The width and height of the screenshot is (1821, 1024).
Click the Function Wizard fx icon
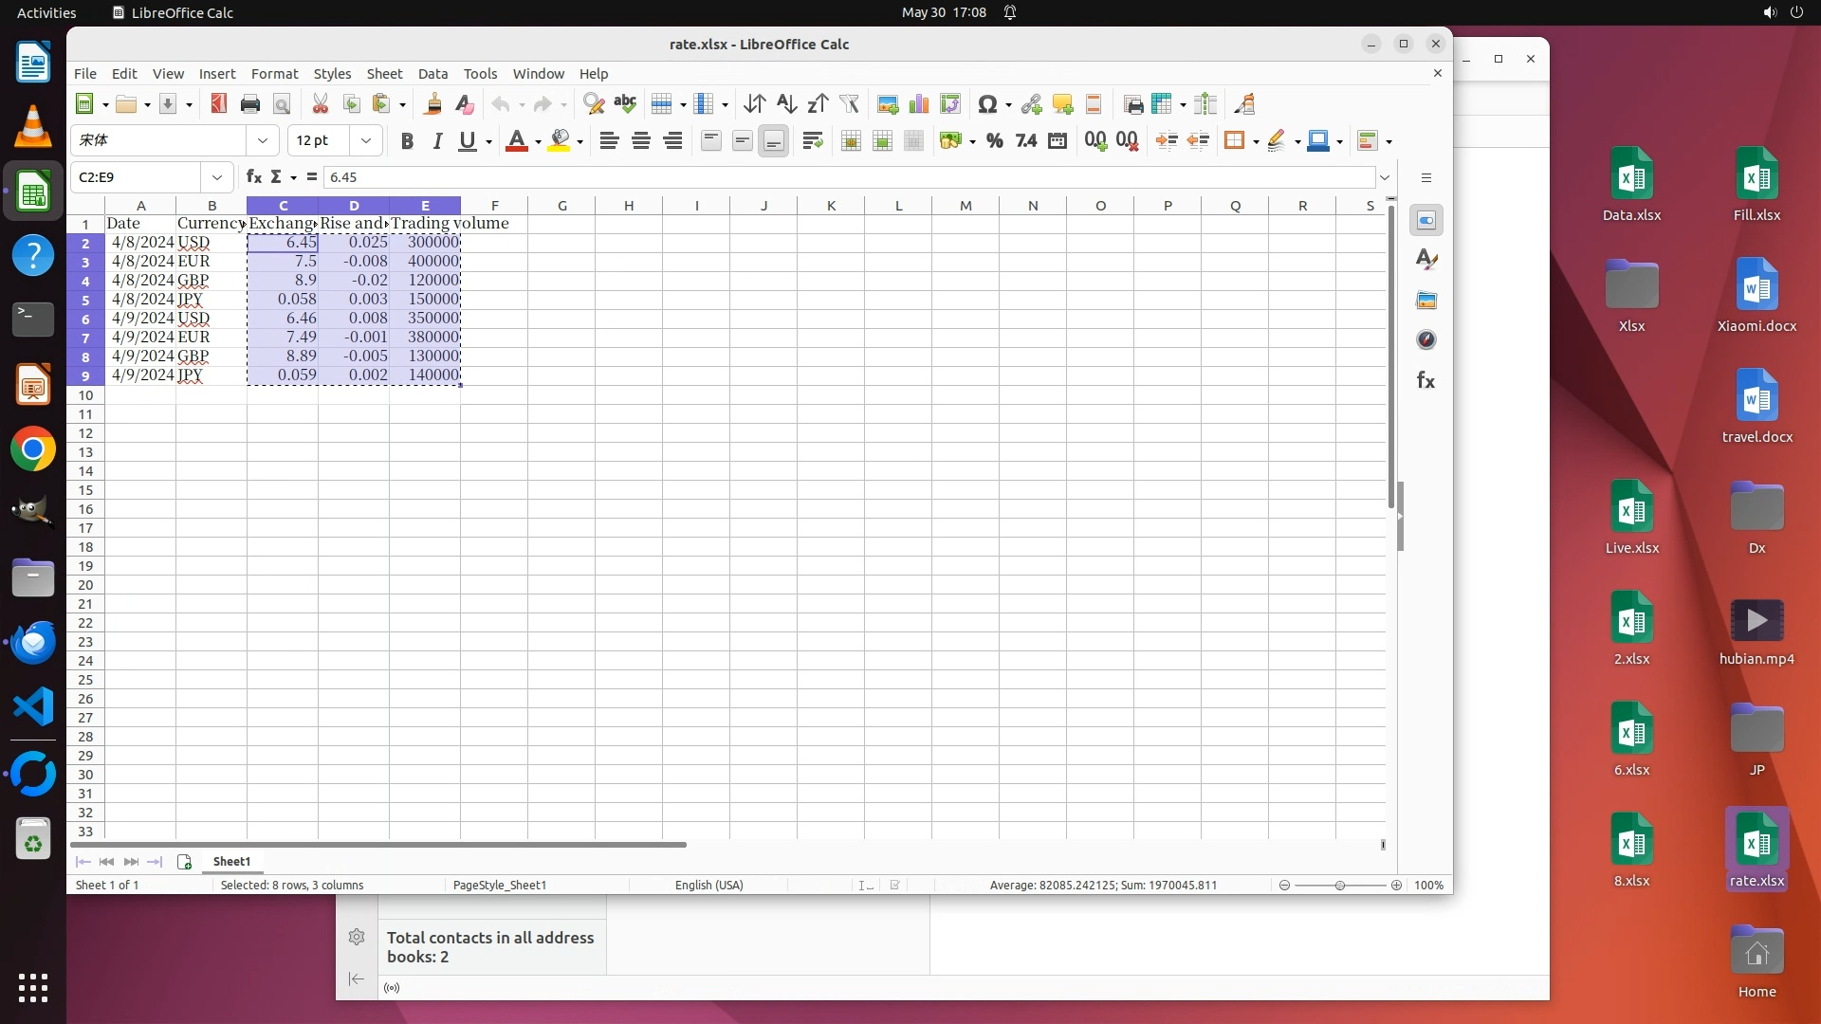click(253, 177)
